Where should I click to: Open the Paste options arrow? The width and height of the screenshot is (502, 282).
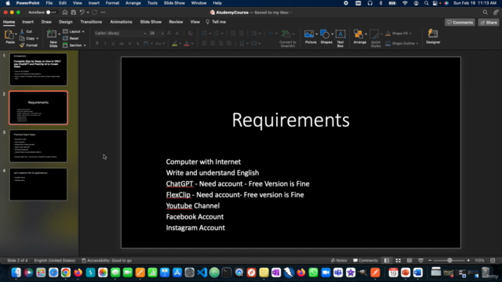(x=16, y=34)
